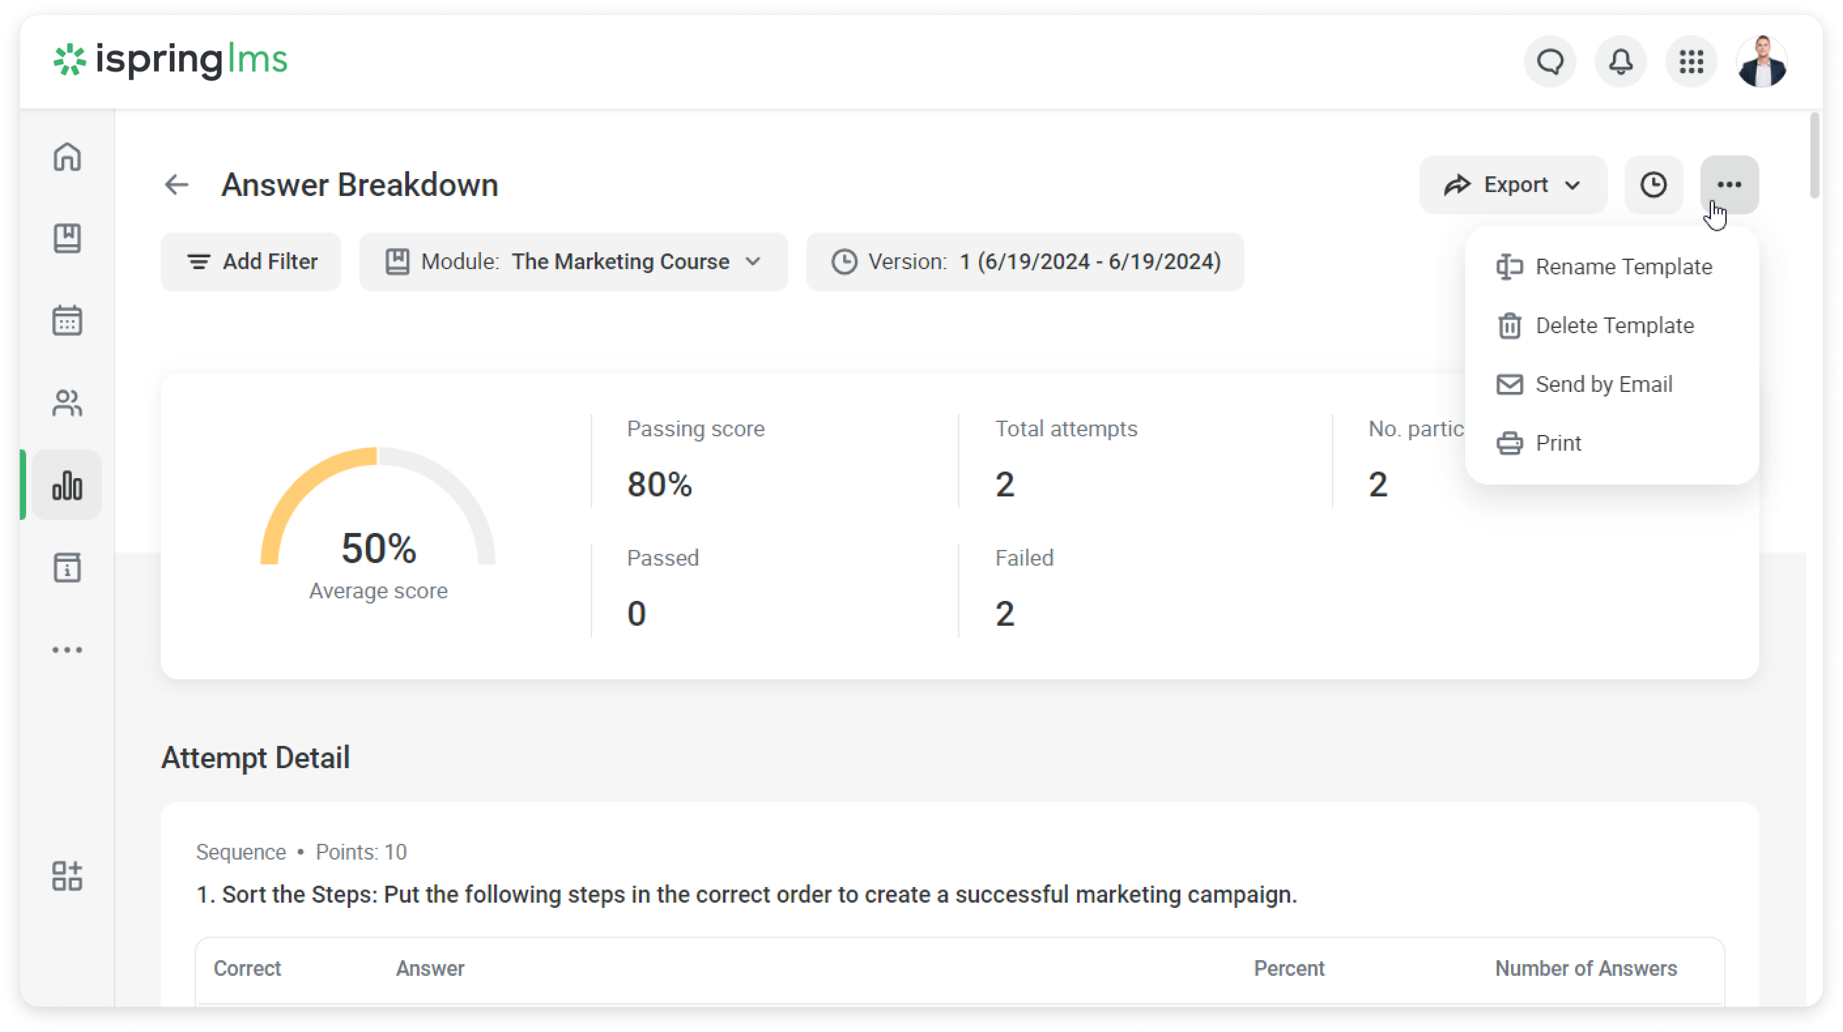Screen dimensions: 1843x1032
Task: Choose Send by Email menu item
Action: coord(1603,385)
